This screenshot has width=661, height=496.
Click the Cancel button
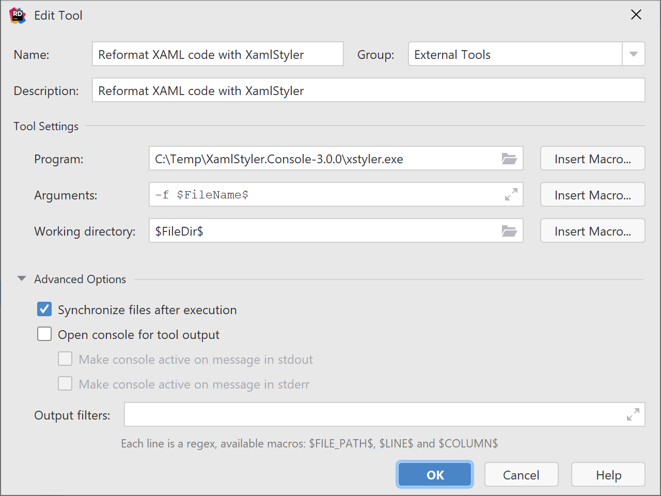pyautogui.click(x=522, y=475)
